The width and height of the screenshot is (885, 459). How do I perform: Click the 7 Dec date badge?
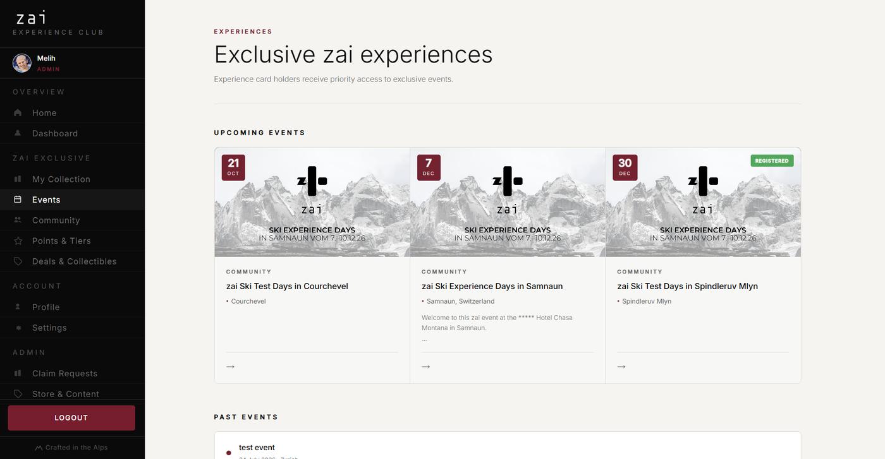[429, 167]
